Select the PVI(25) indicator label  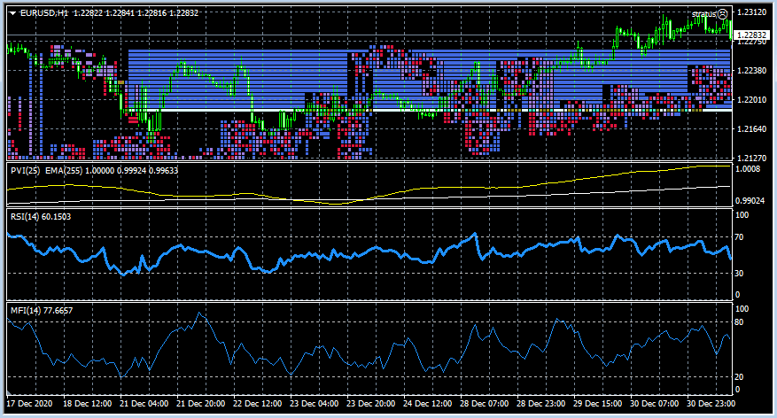(x=24, y=170)
